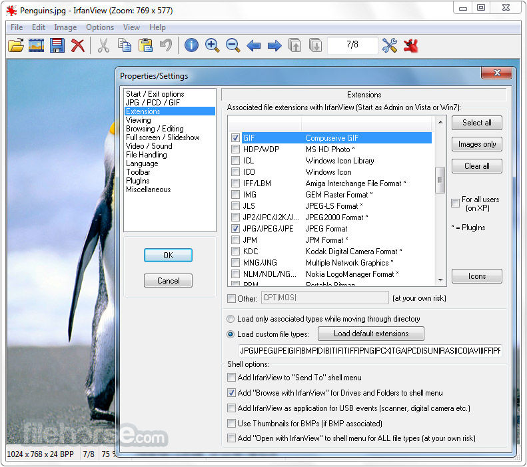The width and height of the screenshot is (527, 467).
Task: Click the IrfanView title bar logo
Action: click(x=11, y=11)
